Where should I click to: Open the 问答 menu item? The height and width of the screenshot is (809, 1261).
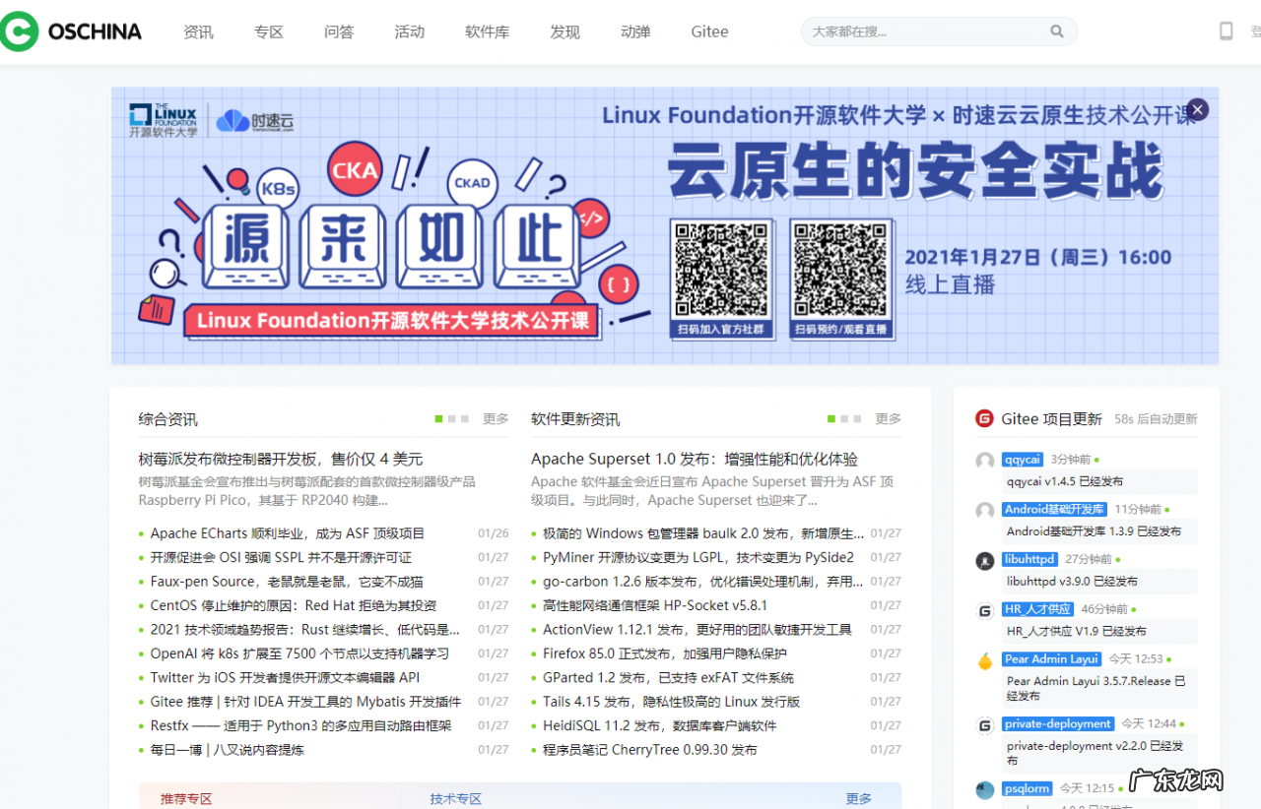(x=338, y=31)
